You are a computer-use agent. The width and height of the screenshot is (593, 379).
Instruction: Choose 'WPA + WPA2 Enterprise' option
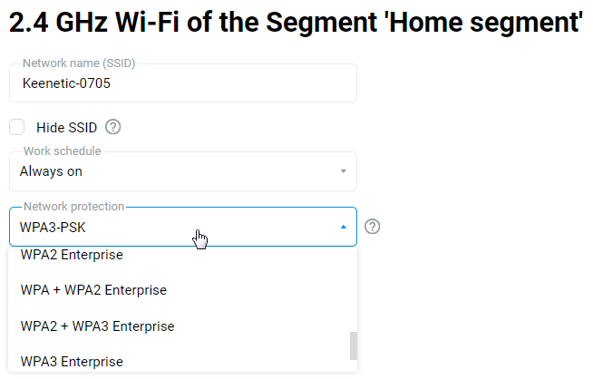click(93, 290)
